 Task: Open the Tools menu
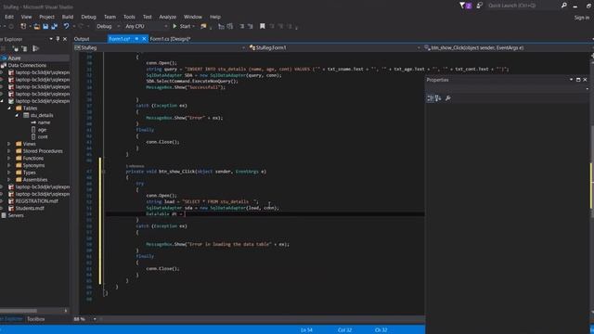click(x=129, y=17)
